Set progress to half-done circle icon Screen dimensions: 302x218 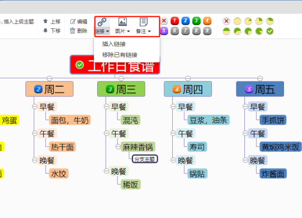(x=226, y=31)
